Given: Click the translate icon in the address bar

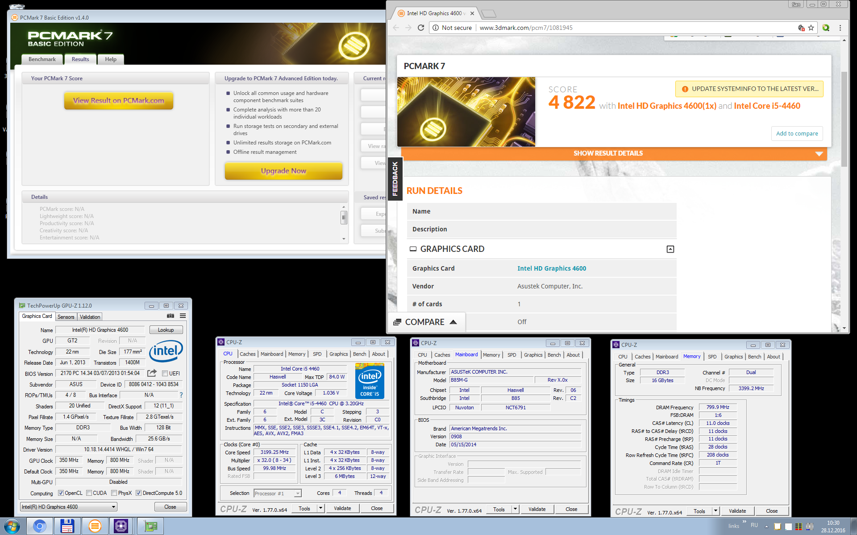Looking at the screenshot, I should (x=801, y=28).
